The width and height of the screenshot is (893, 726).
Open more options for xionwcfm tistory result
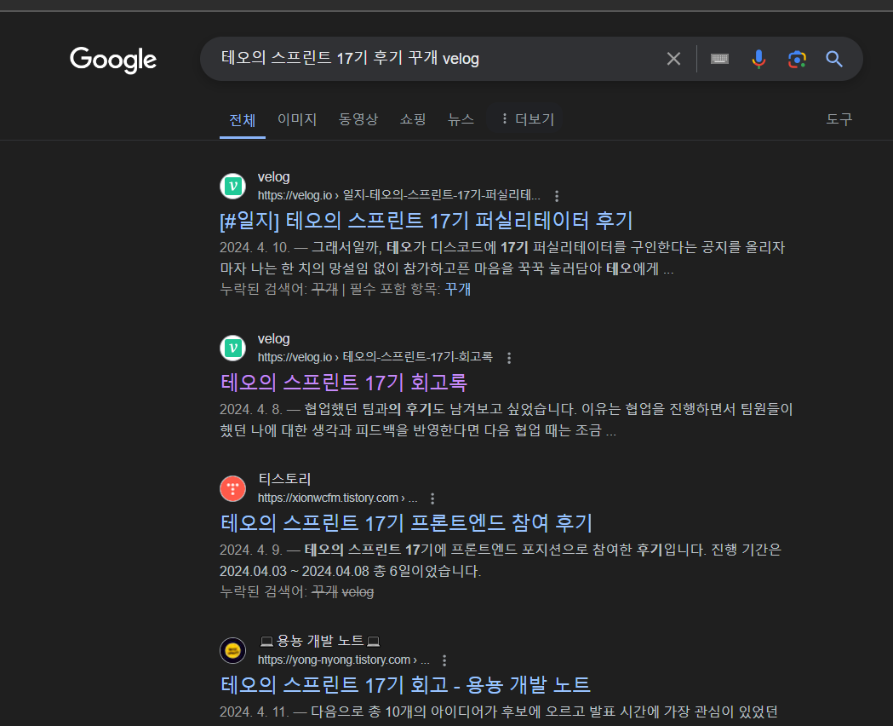click(x=432, y=498)
